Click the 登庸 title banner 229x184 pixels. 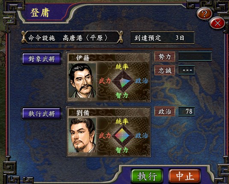40,12
